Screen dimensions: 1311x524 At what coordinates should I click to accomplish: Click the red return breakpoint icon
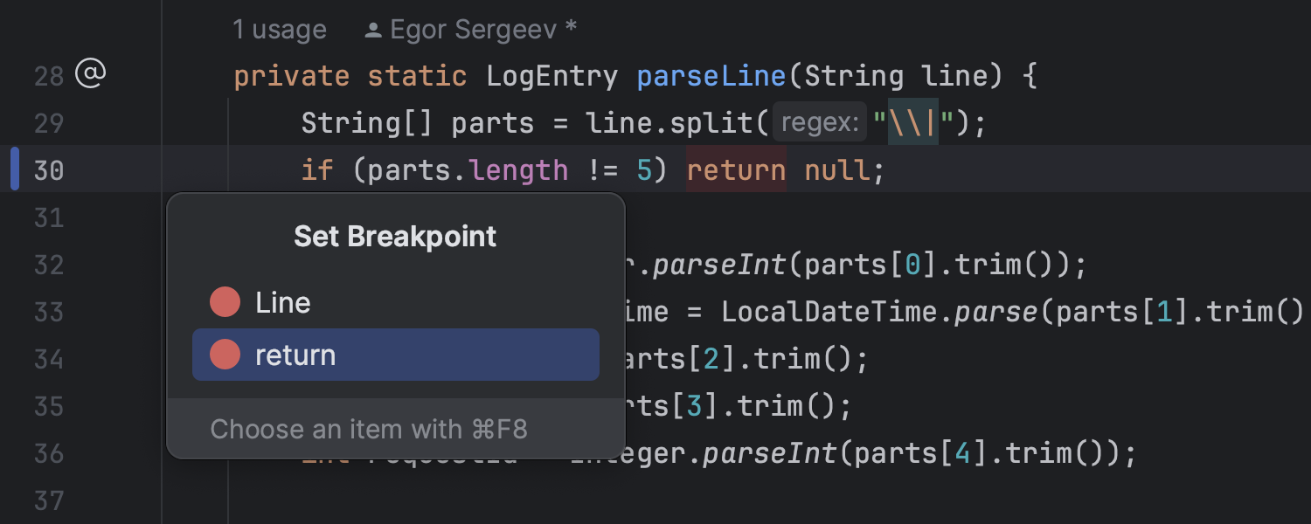coord(225,355)
